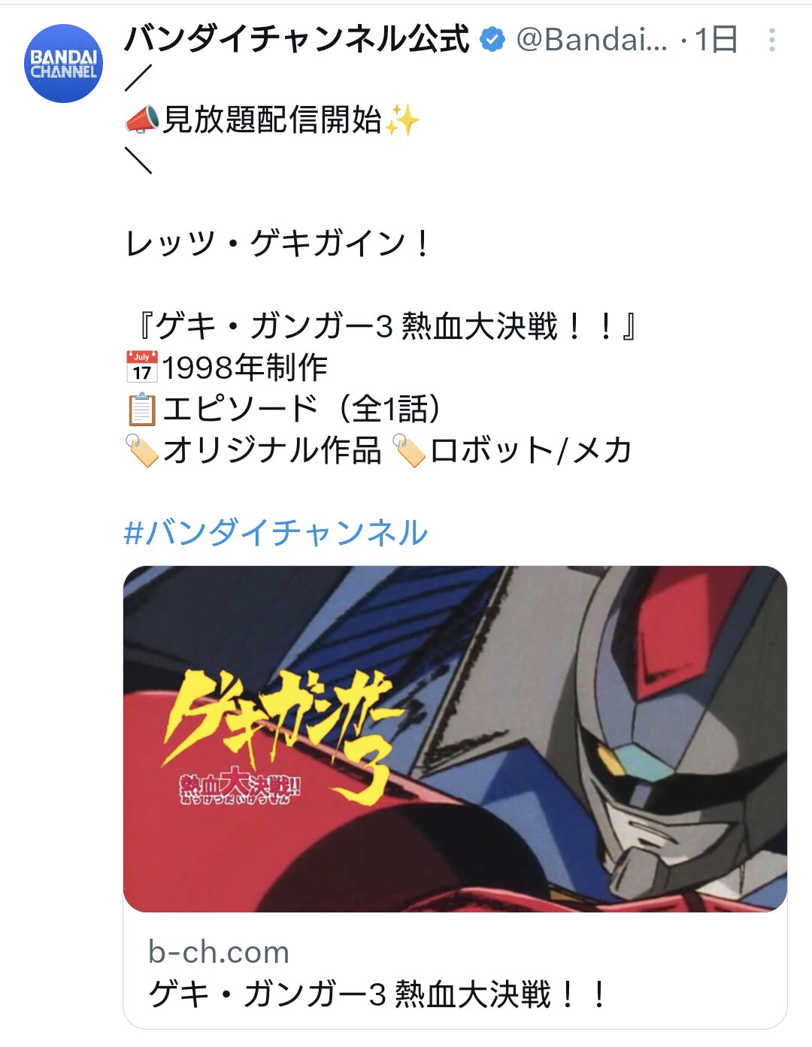Click the tag emoji before オリジナル作品

point(142,451)
